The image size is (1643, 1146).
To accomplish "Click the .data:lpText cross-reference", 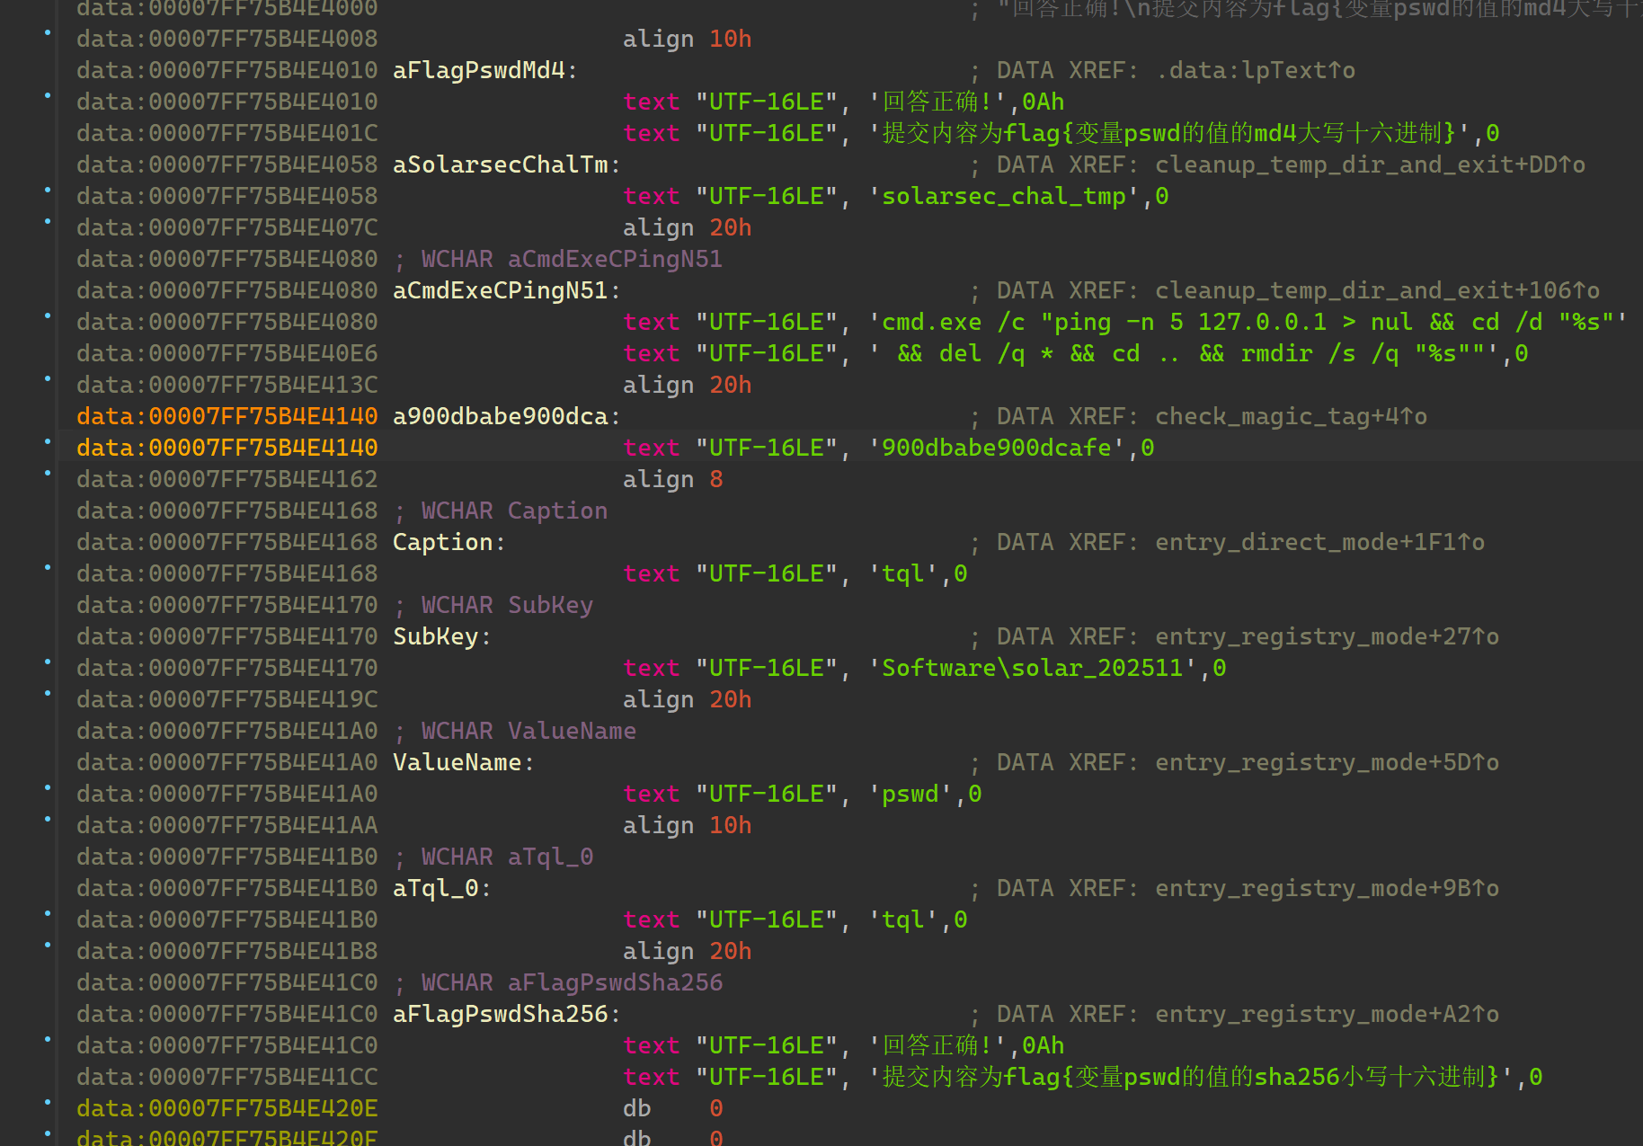I will [1255, 70].
